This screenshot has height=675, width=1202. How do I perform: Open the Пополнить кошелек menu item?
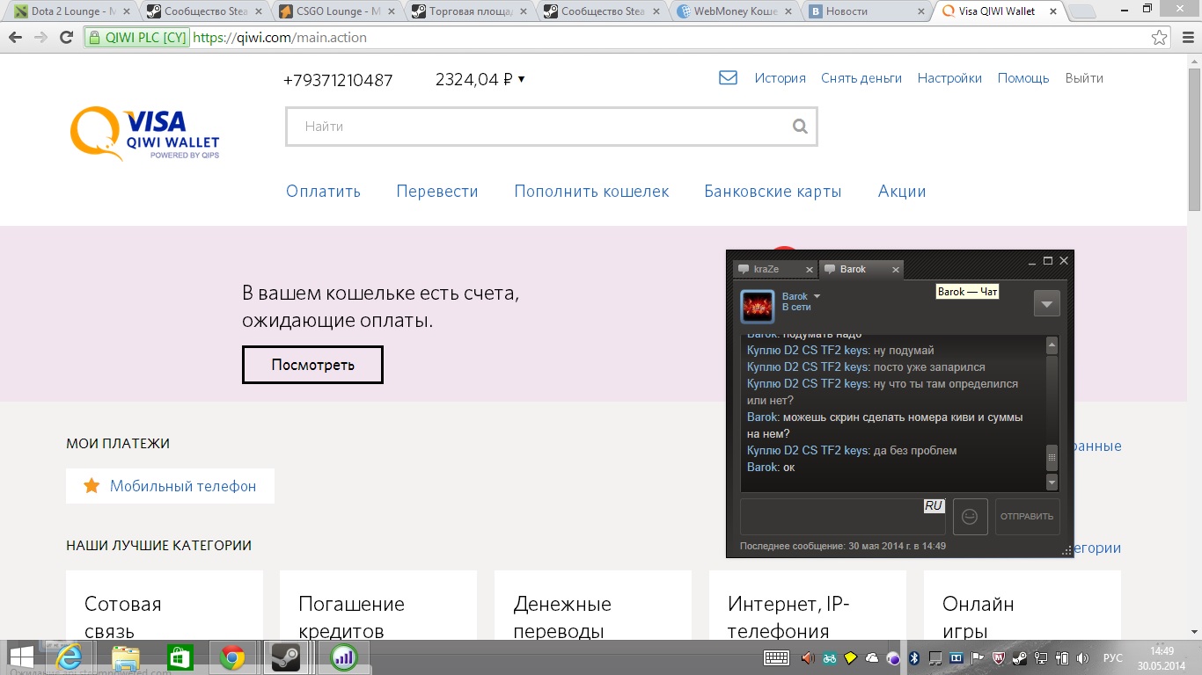click(591, 192)
